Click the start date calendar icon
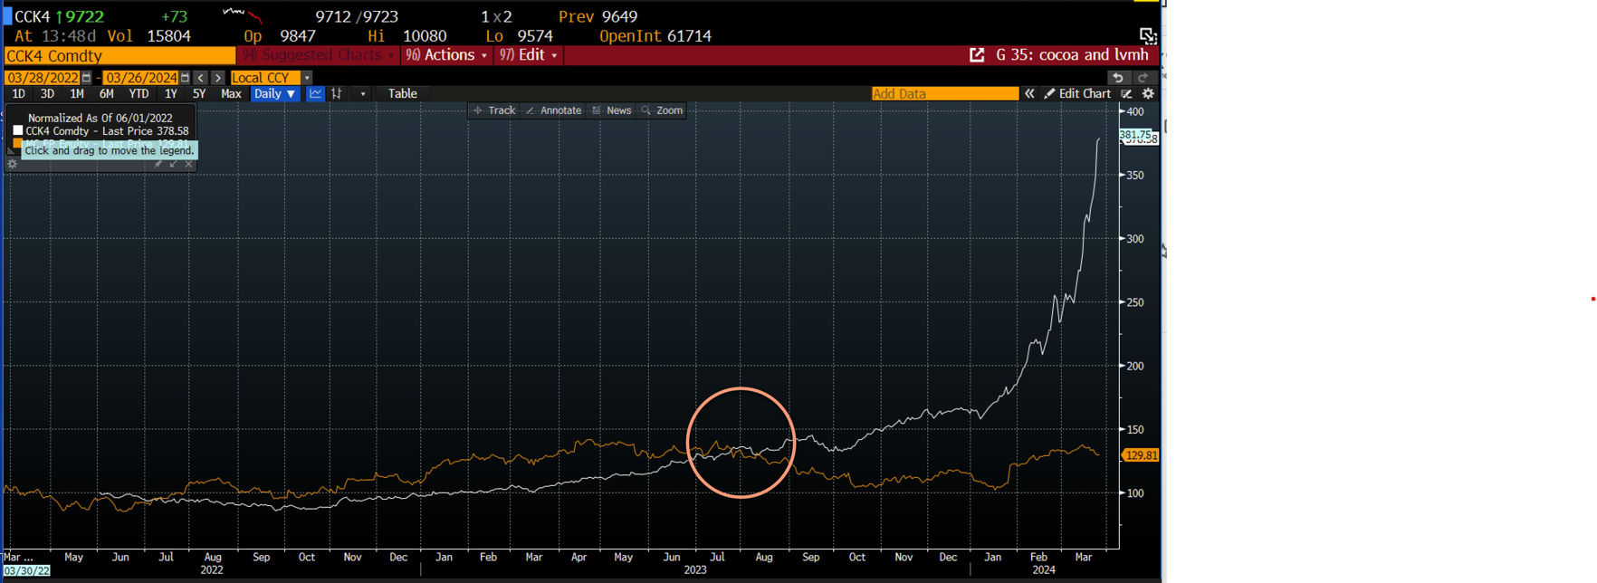The height and width of the screenshot is (583, 1597). (x=86, y=78)
